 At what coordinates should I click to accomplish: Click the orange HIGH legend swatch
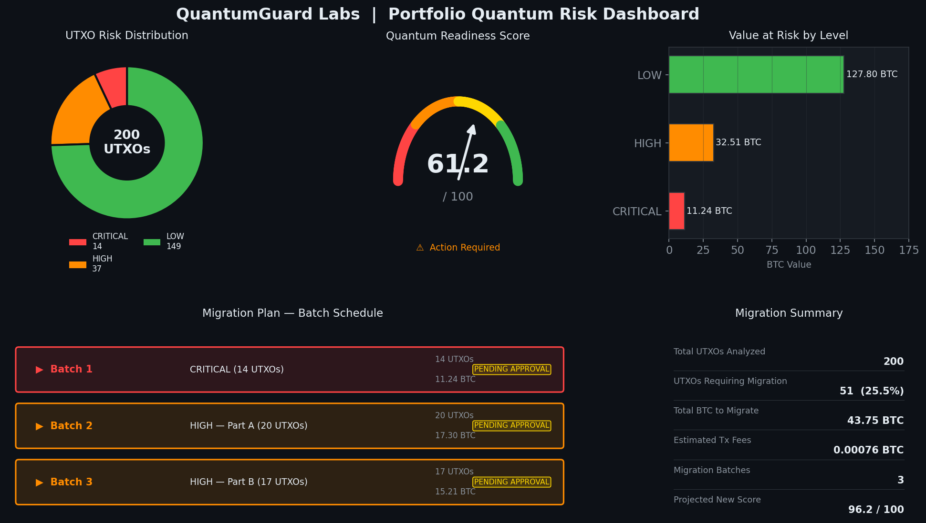[x=77, y=264]
